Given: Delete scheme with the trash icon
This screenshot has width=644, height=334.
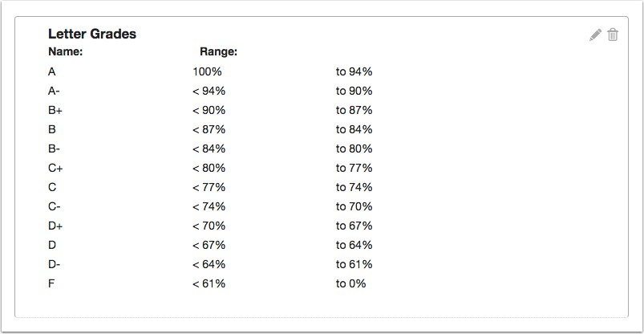Looking at the screenshot, I should [x=613, y=35].
